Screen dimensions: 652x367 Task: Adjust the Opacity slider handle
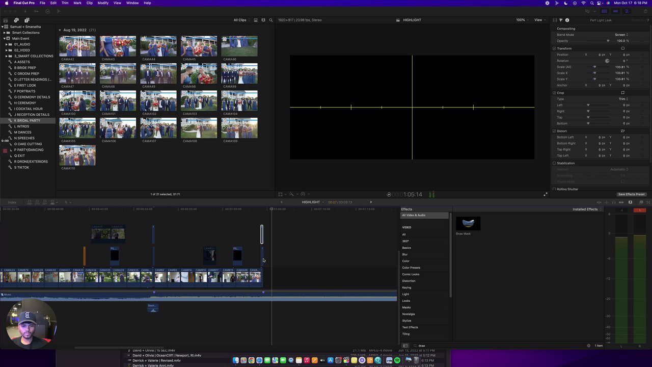(x=608, y=41)
